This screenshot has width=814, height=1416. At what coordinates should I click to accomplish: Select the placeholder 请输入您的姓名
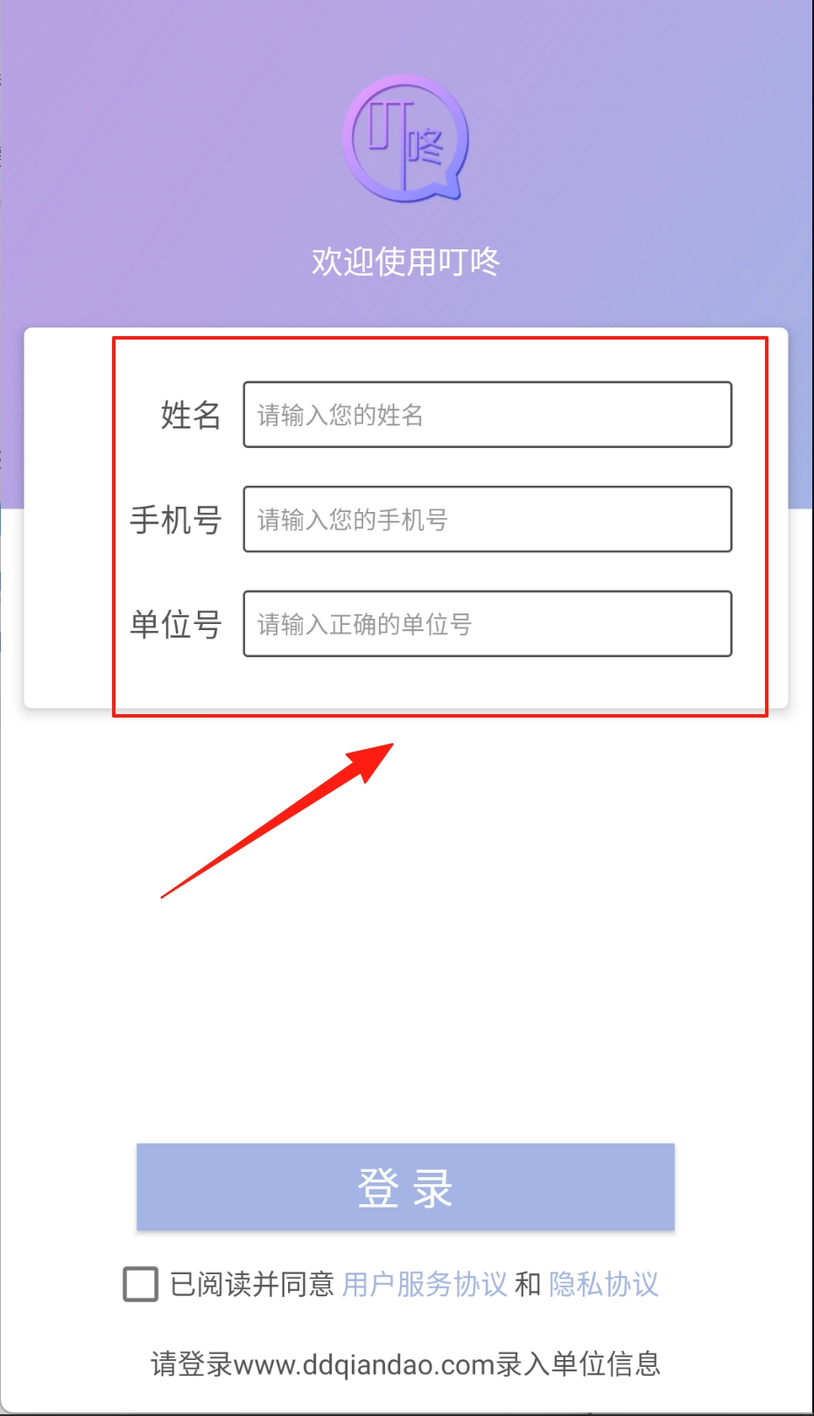pyautogui.click(x=340, y=415)
